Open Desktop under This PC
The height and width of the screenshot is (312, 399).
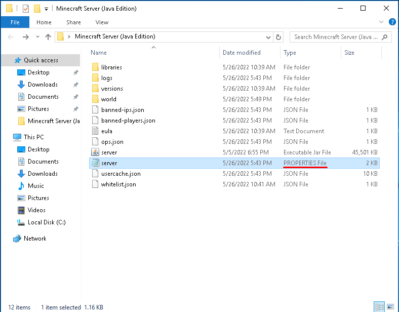pyautogui.click(x=38, y=149)
